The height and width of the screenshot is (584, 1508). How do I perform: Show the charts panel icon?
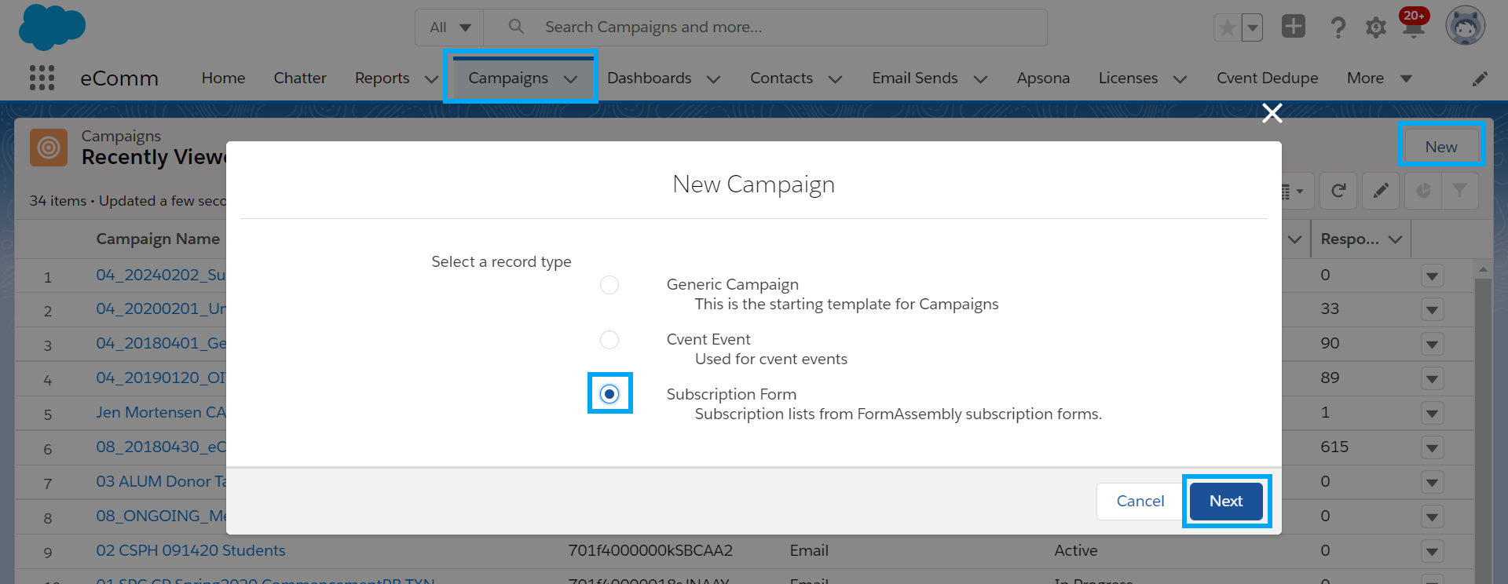pos(1423,191)
